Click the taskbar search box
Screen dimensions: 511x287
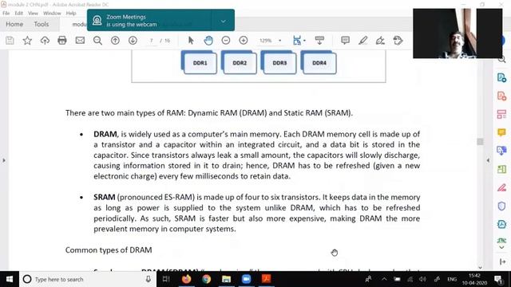[x=88, y=279]
